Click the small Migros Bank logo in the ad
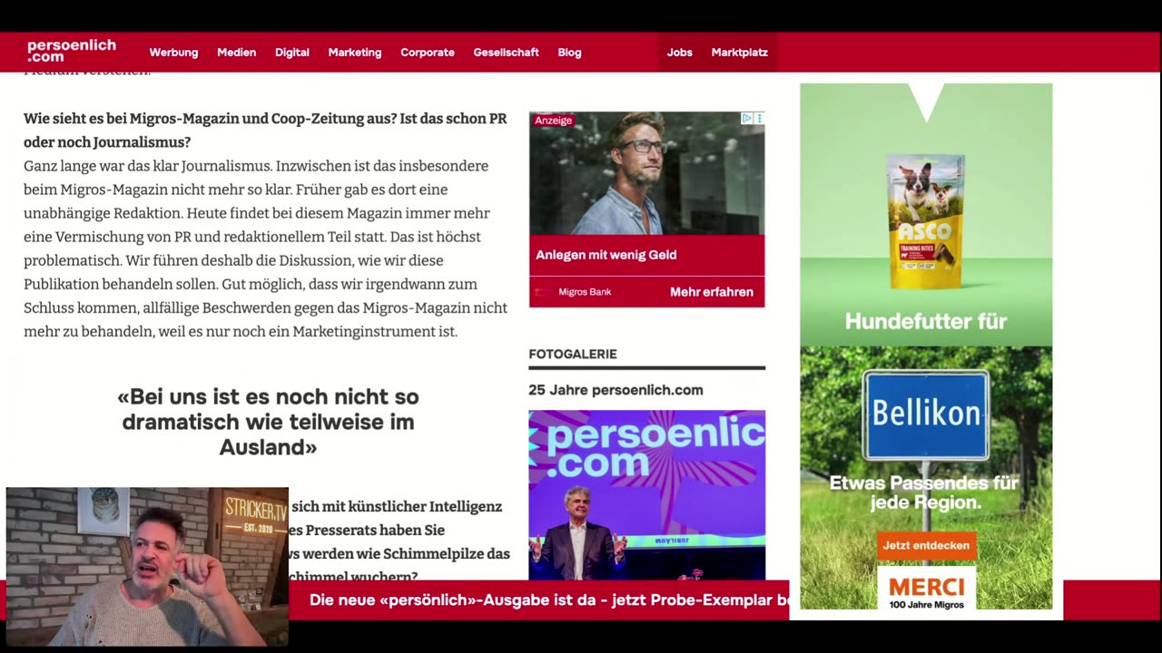Viewport: 1162px width, 653px height. [x=542, y=292]
